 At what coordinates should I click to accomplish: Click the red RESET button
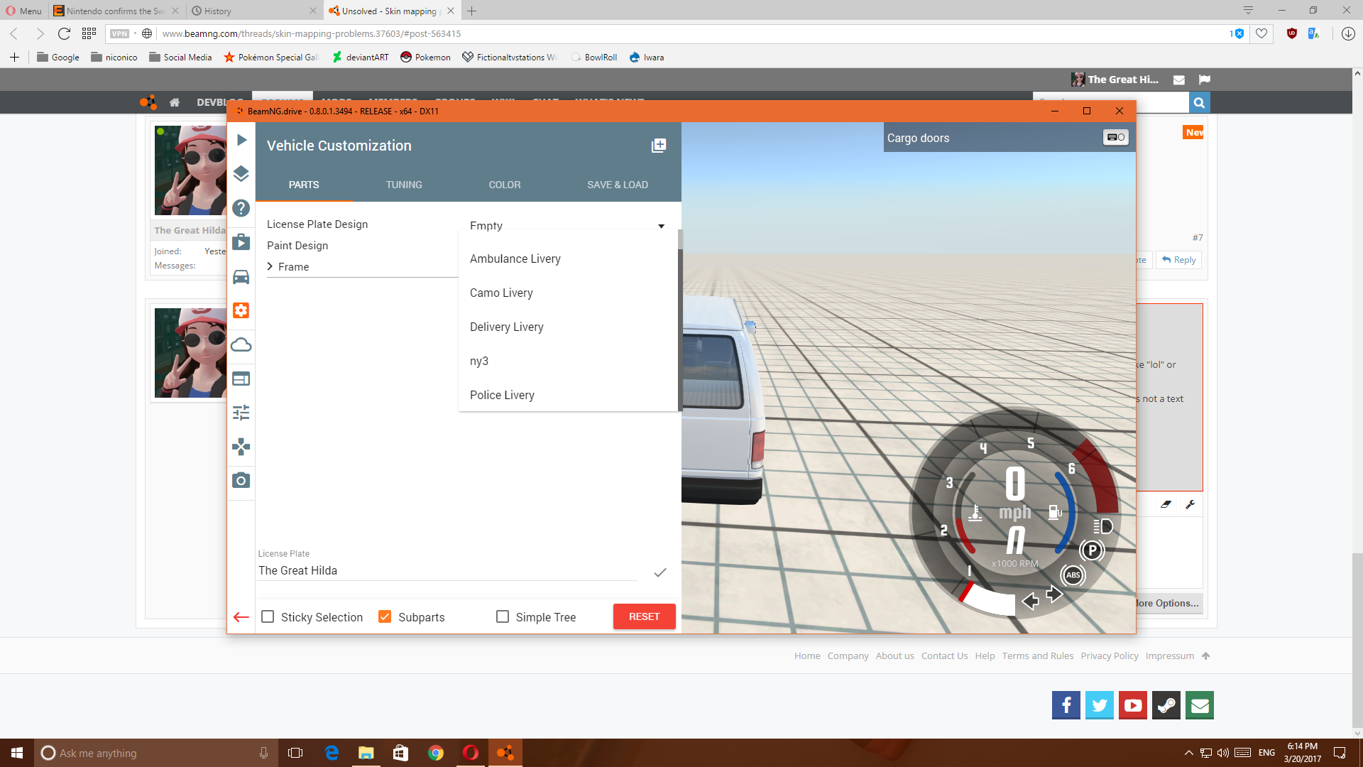click(645, 616)
